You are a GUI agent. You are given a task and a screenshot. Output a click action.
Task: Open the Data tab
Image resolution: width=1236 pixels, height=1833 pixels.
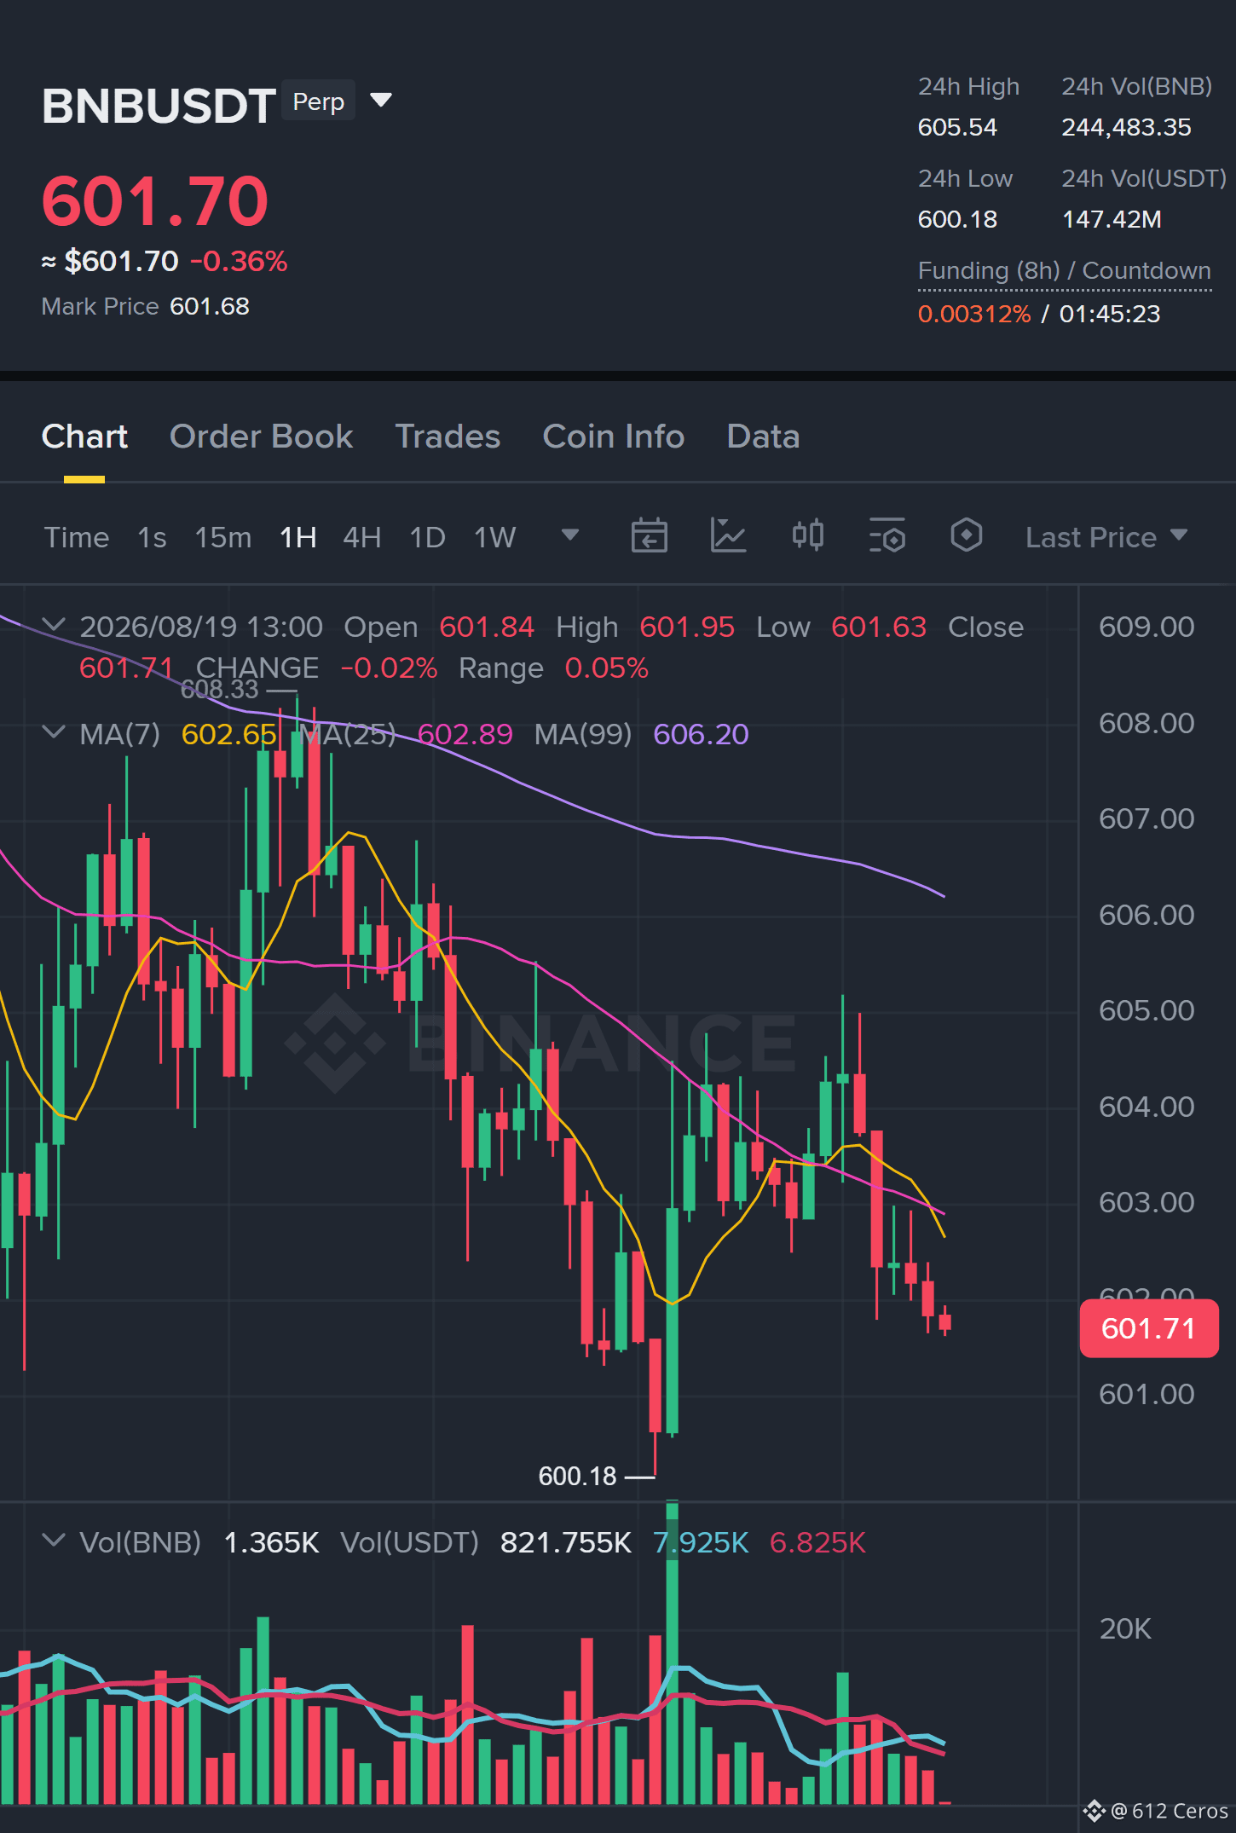[x=763, y=437]
